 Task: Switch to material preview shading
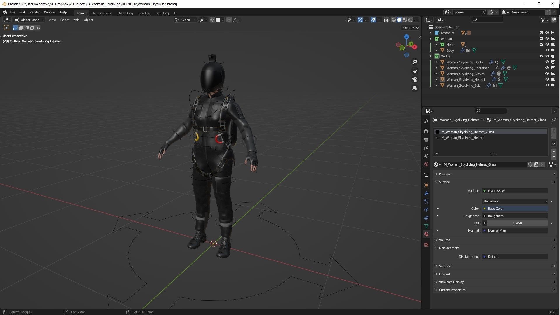[x=405, y=20]
